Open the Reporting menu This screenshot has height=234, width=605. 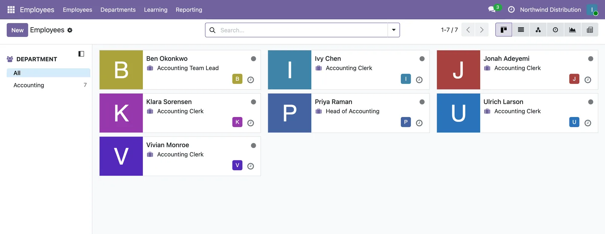click(189, 10)
